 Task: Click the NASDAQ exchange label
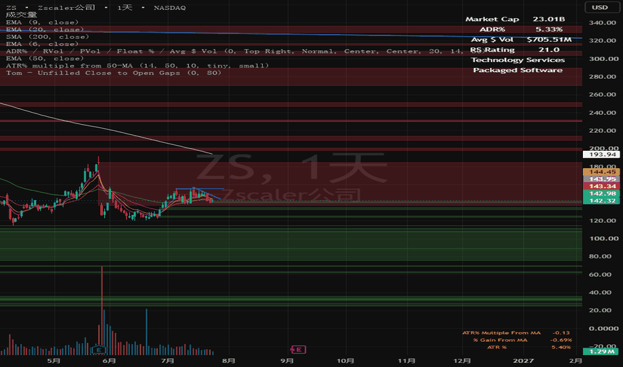(x=170, y=7)
